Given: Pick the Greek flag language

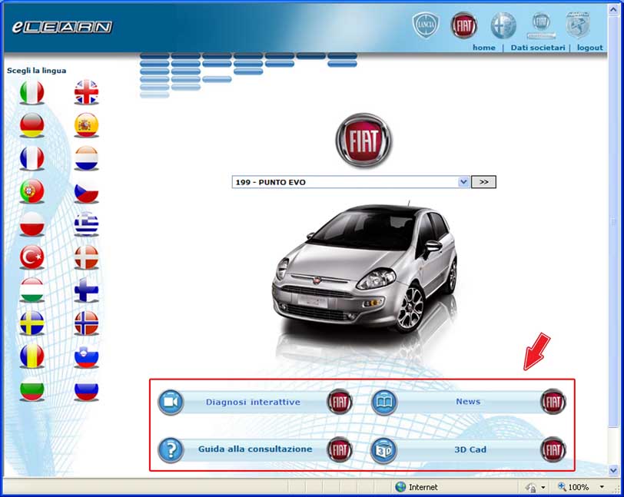Looking at the screenshot, I should pyautogui.click(x=86, y=224).
